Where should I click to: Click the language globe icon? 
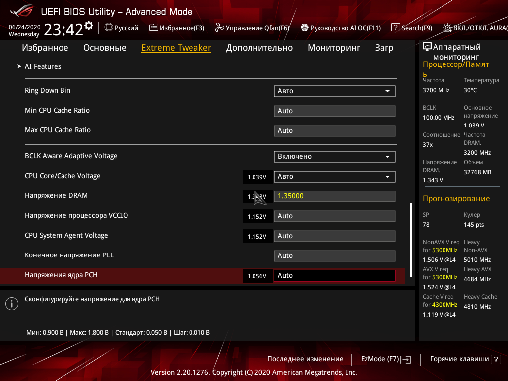tap(109, 28)
